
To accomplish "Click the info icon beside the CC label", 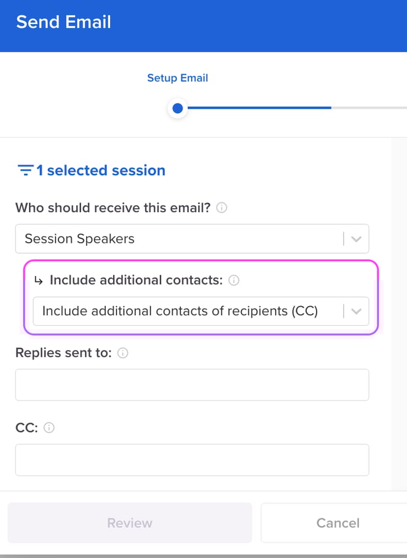I will (49, 428).
